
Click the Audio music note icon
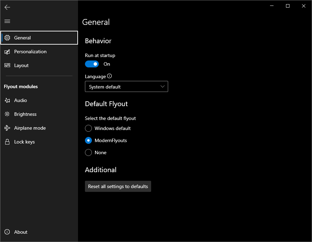(x=7, y=100)
